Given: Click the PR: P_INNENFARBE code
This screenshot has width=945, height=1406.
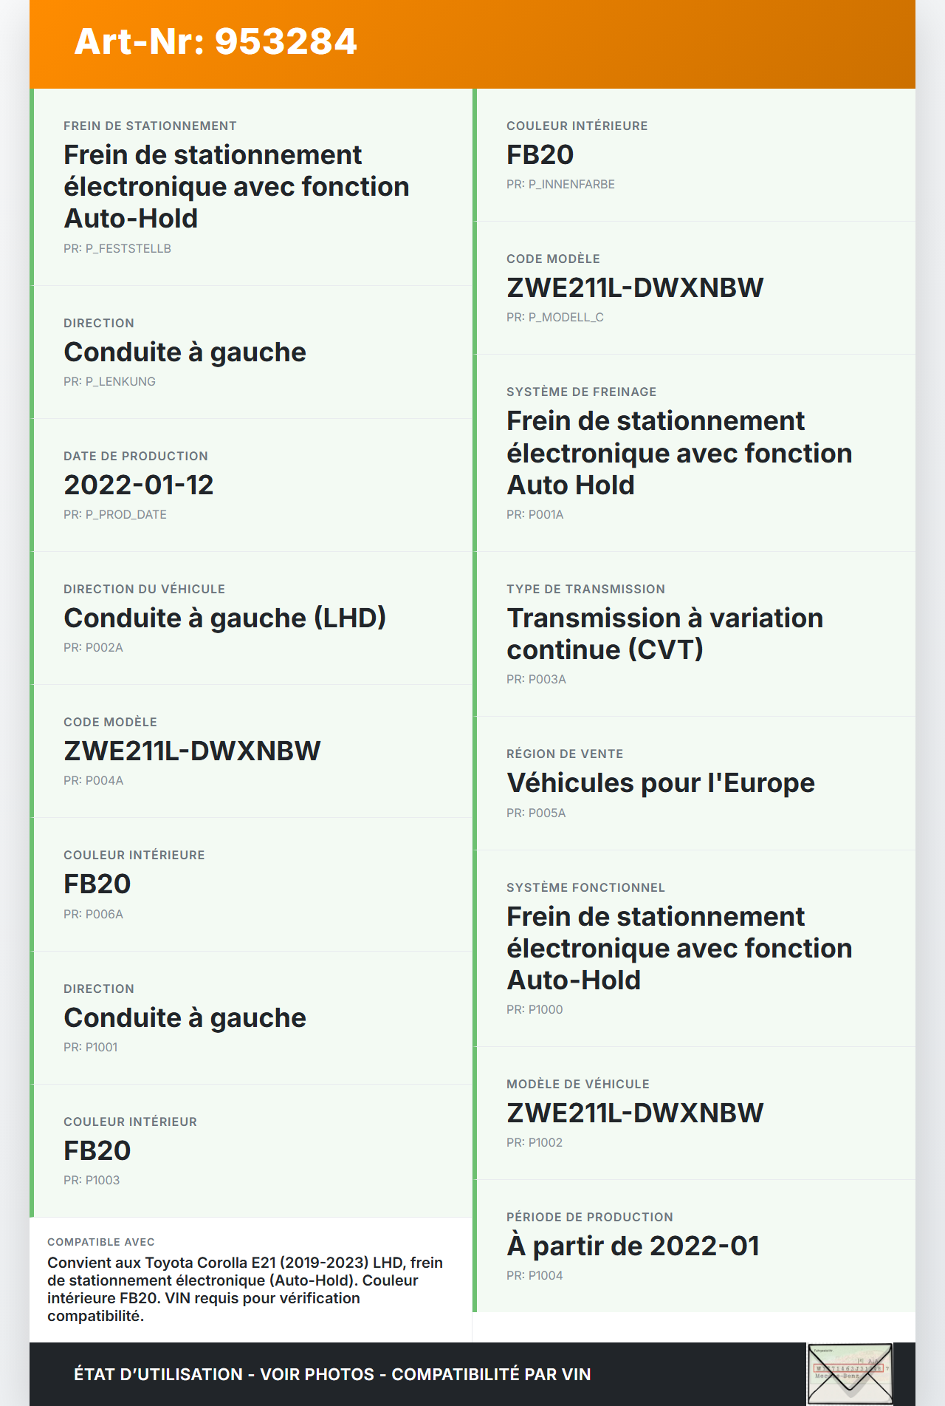Looking at the screenshot, I should tap(560, 185).
